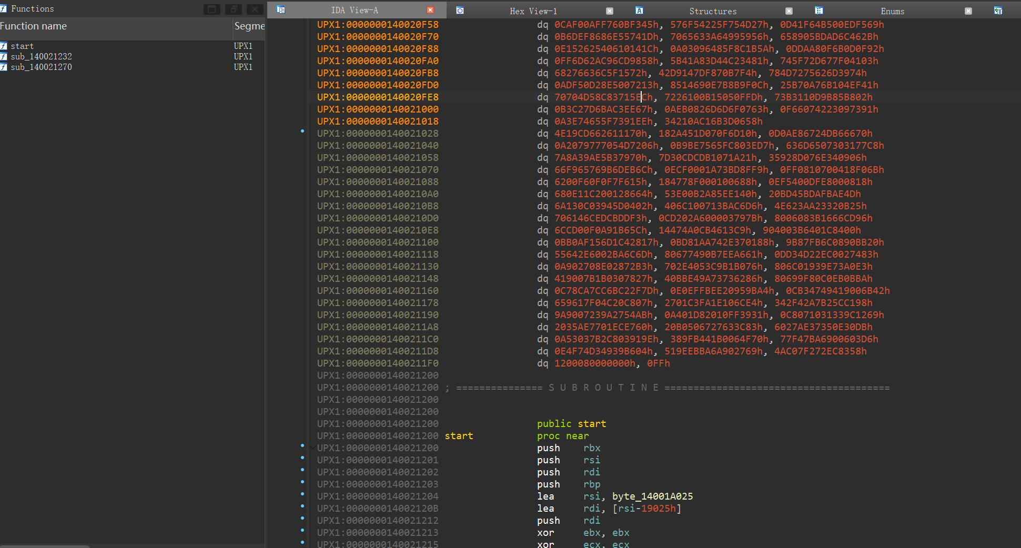
Task: Close the Functions panel
Action: (255, 9)
